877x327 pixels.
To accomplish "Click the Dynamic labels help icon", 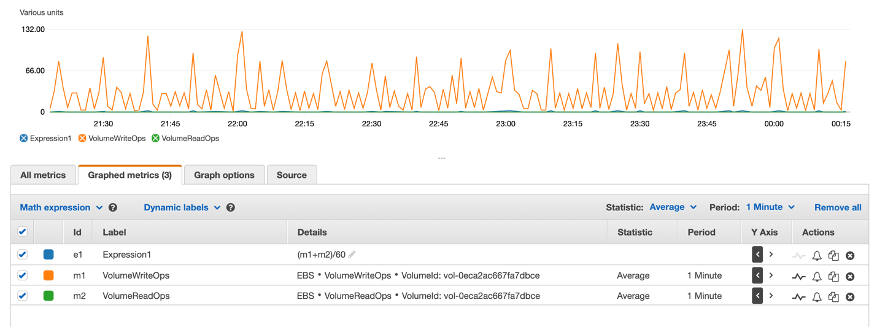I will [x=231, y=207].
